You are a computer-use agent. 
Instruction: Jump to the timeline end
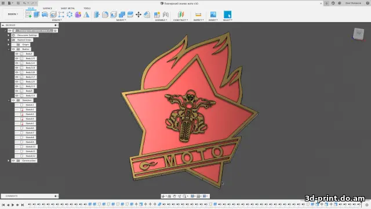pyautogui.click(x=23, y=205)
